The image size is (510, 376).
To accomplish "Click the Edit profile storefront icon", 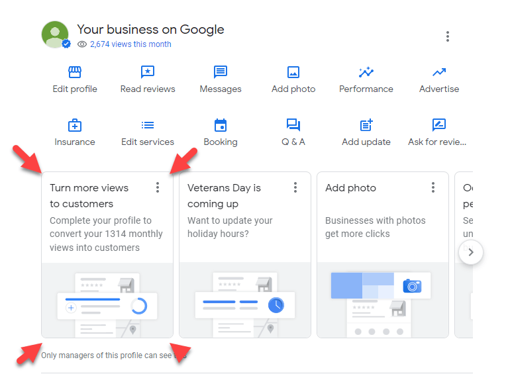I will click(75, 72).
